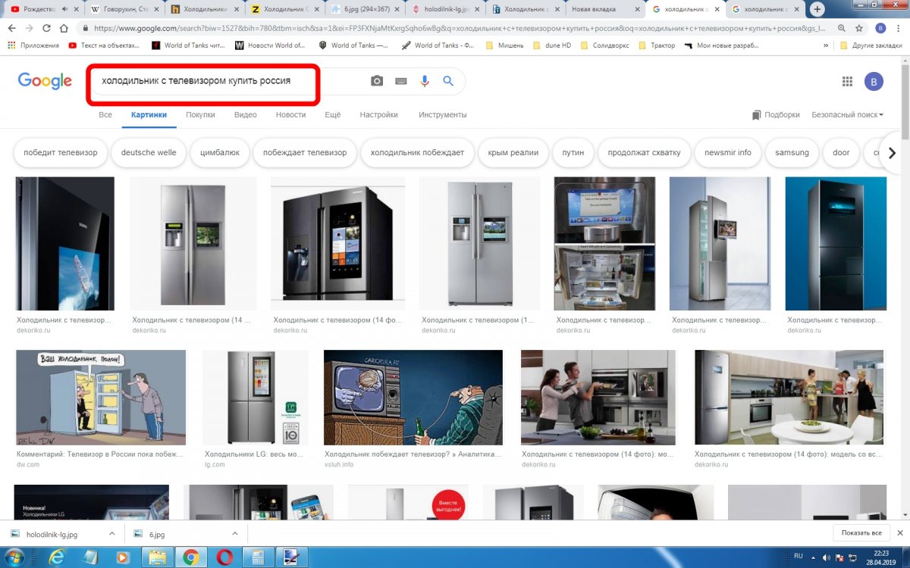Viewport: 910px width, 568px height.
Task: Open the LG refrigerator thumbnail from lg.com
Action: click(255, 398)
